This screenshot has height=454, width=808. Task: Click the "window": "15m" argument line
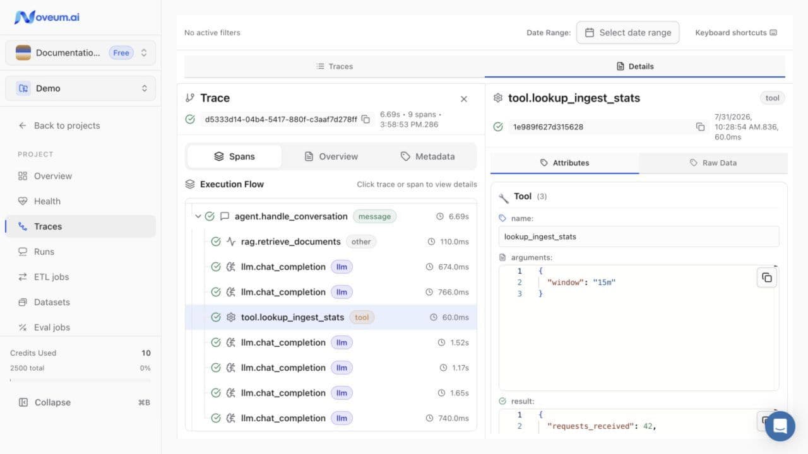pyautogui.click(x=581, y=282)
